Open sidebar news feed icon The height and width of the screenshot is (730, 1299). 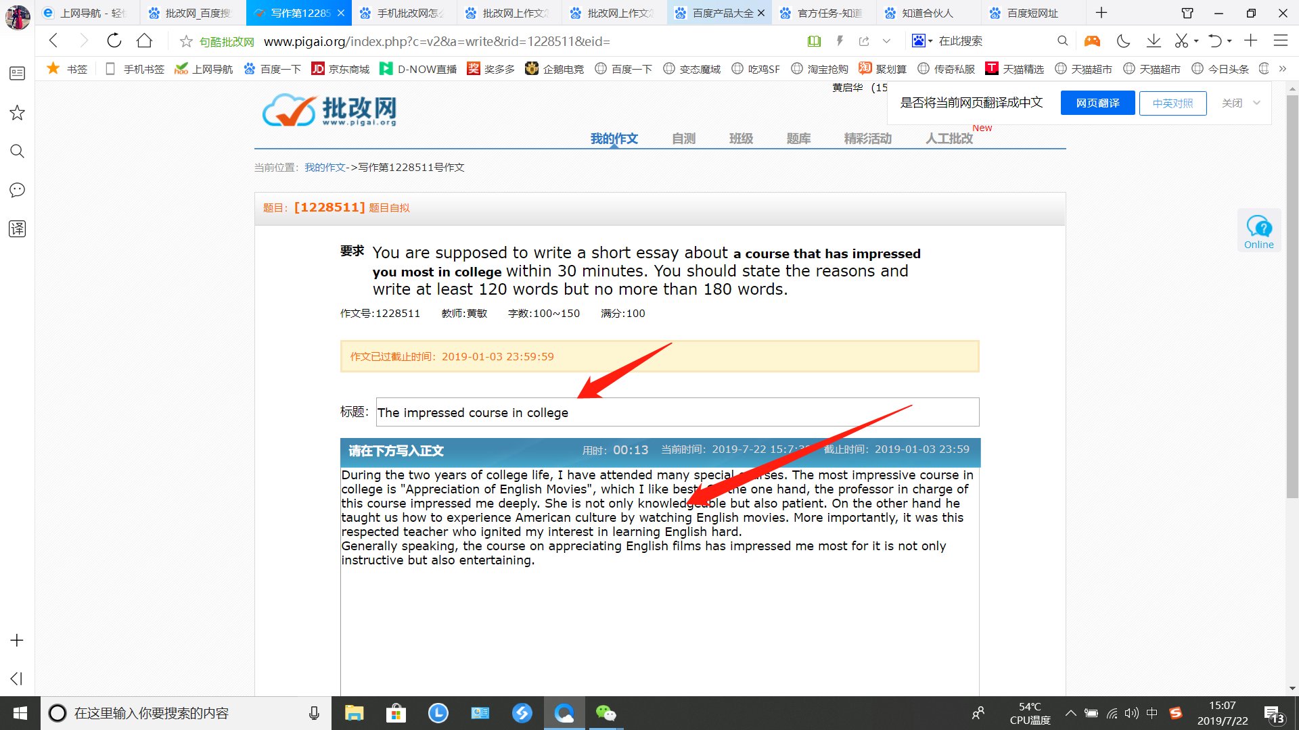pos(18,73)
